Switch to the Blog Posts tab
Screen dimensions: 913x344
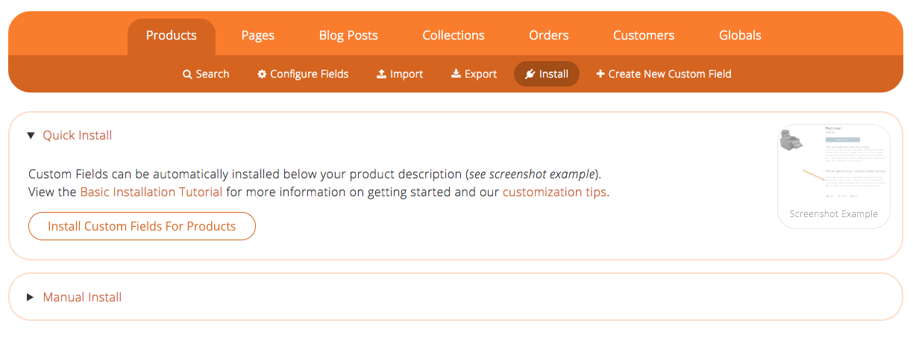[348, 36]
